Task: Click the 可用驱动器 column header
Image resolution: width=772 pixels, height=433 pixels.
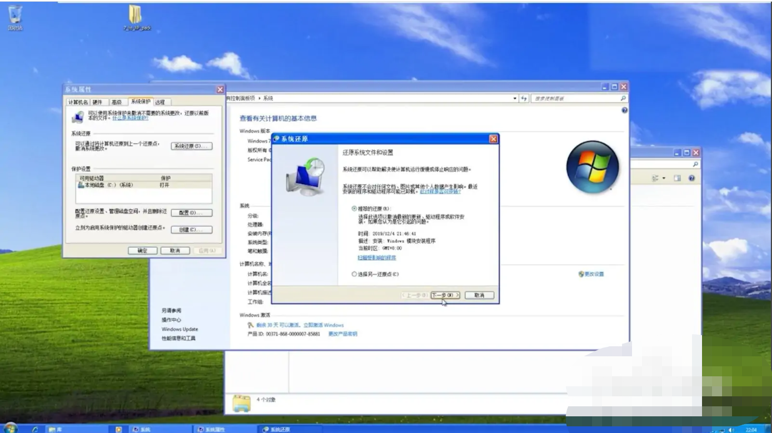Action: pyautogui.click(x=91, y=178)
